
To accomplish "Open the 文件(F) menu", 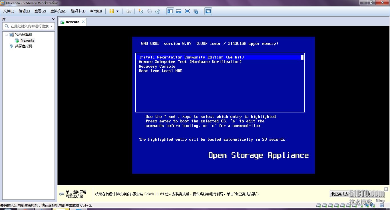I will click(9, 11).
